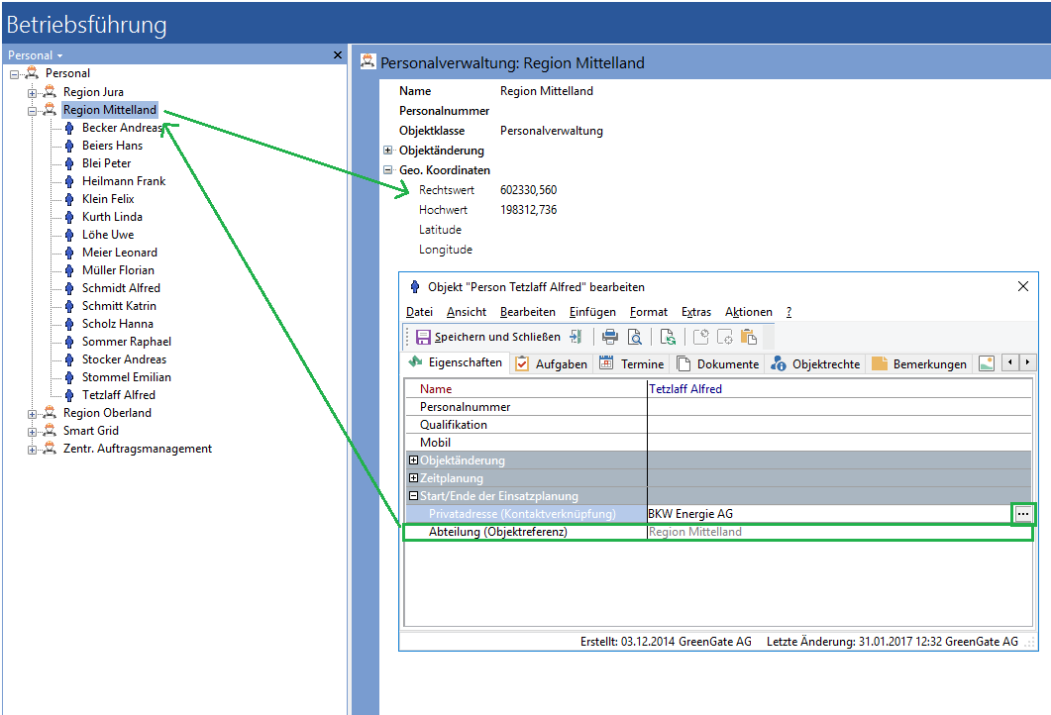This screenshot has width=1051, height=715.
Task: Open the Format menu
Action: coord(648,312)
